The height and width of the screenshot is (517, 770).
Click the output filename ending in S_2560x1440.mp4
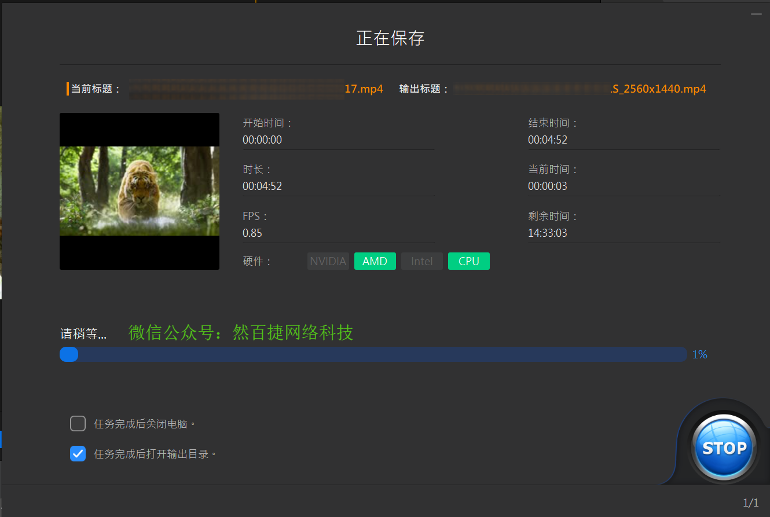(x=658, y=89)
